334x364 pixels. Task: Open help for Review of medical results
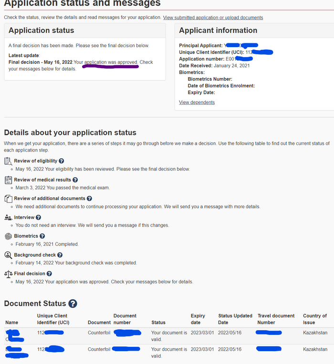[x=75, y=180]
